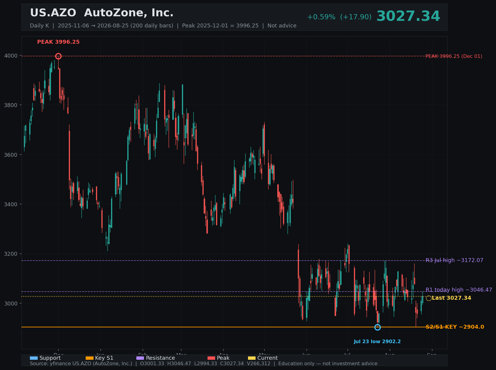496x370 pixels.
Task: Click the yellow Last price circle marker
Action: (429, 298)
